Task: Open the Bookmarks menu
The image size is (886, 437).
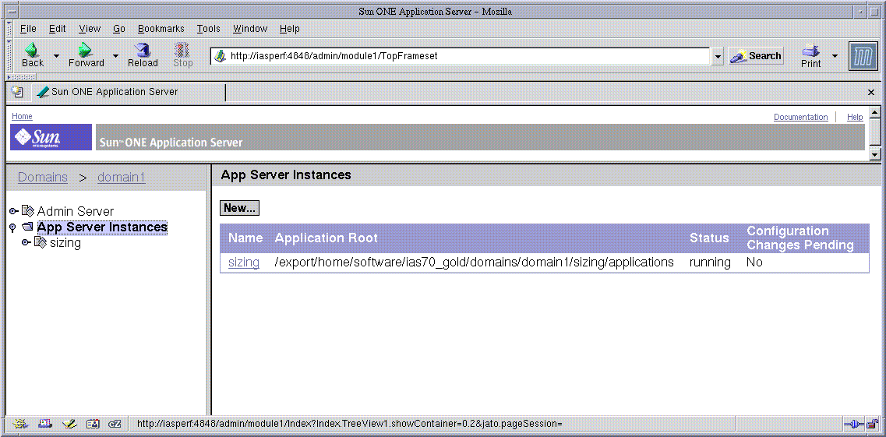Action: coord(161,29)
